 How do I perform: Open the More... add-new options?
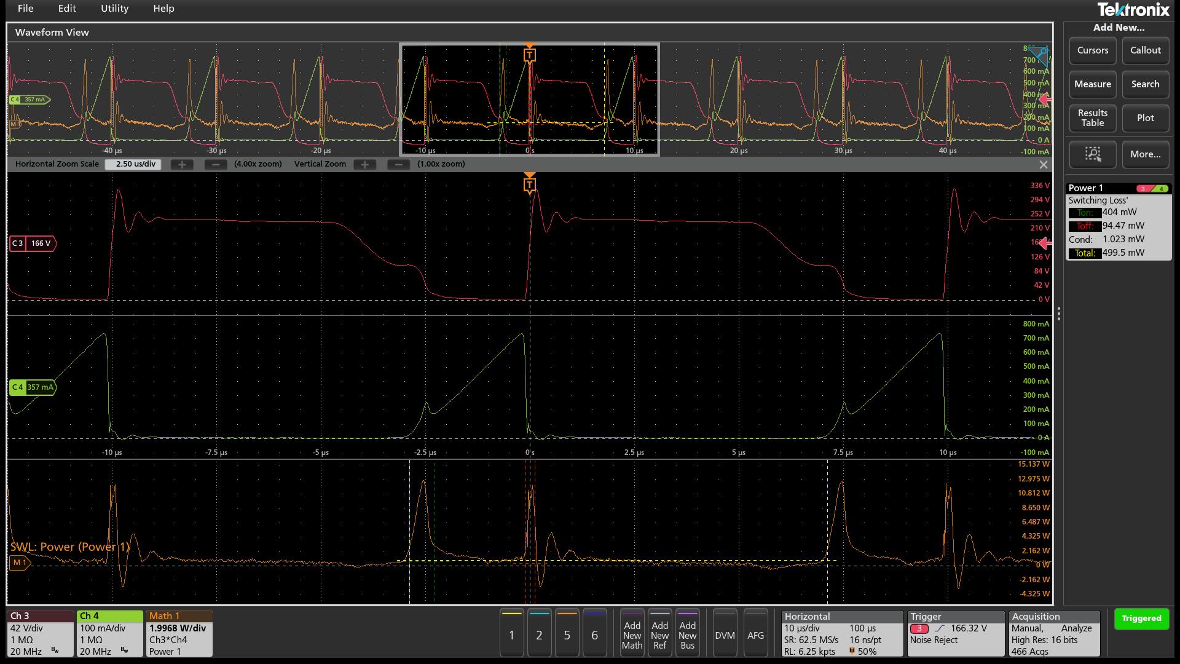pos(1145,154)
